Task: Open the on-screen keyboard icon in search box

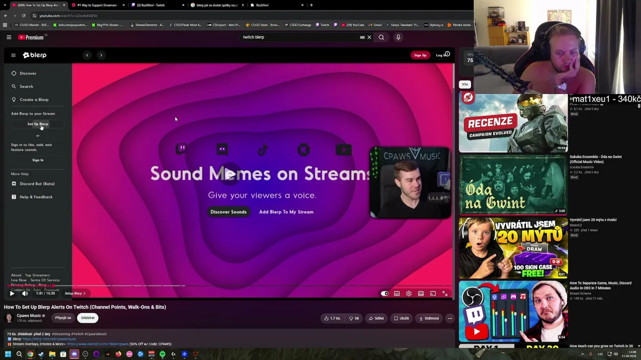Action: 362,37
